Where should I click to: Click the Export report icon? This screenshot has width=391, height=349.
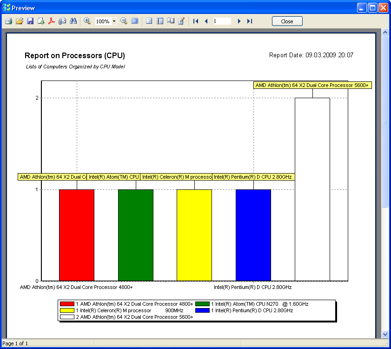[x=41, y=21]
